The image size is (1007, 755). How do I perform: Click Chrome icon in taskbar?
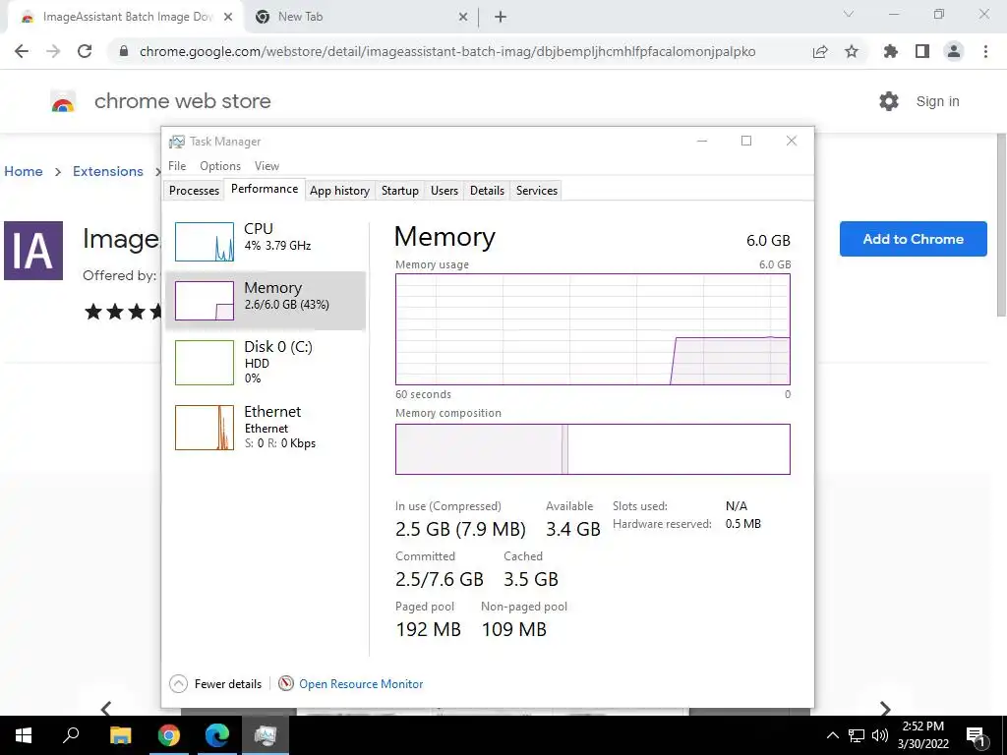[169, 735]
